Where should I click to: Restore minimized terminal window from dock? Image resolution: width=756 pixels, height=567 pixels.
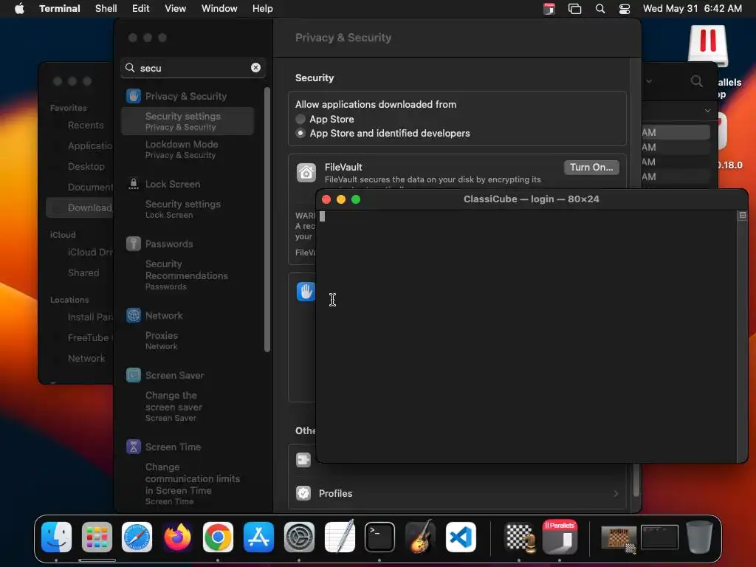click(x=659, y=537)
